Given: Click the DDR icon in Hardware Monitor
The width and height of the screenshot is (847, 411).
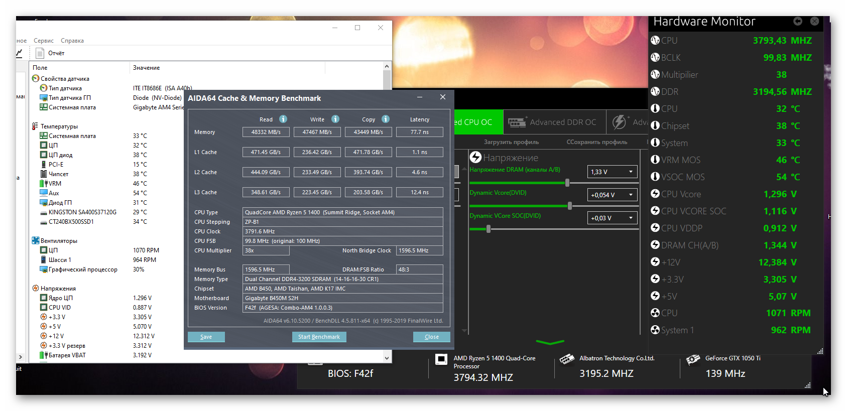Looking at the screenshot, I should point(655,91).
